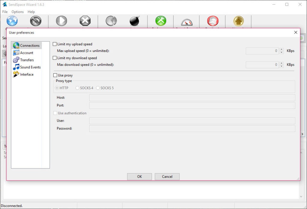Screen dimensions: 307x209
Task: Click the gold up-arrow toolbar icon
Action: [x=238, y=21]
